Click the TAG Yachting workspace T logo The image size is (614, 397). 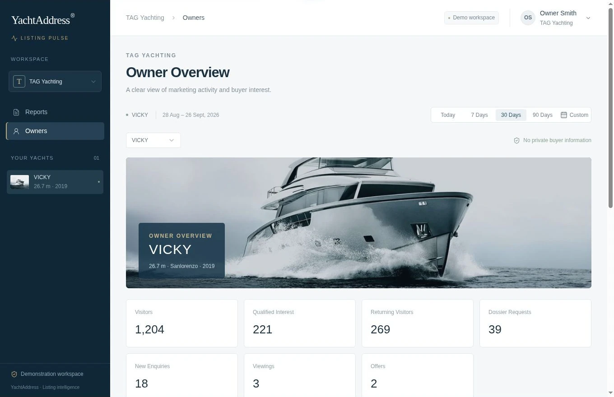point(19,82)
